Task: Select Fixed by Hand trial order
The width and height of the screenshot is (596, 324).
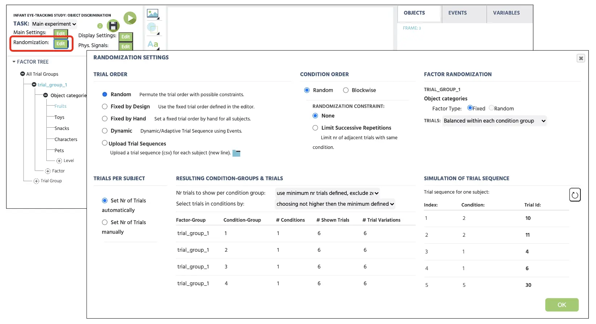Action: click(x=105, y=119)
